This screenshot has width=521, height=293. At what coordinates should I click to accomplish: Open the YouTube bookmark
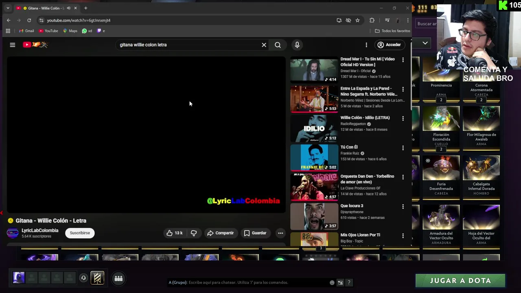[x=48, y=31]
